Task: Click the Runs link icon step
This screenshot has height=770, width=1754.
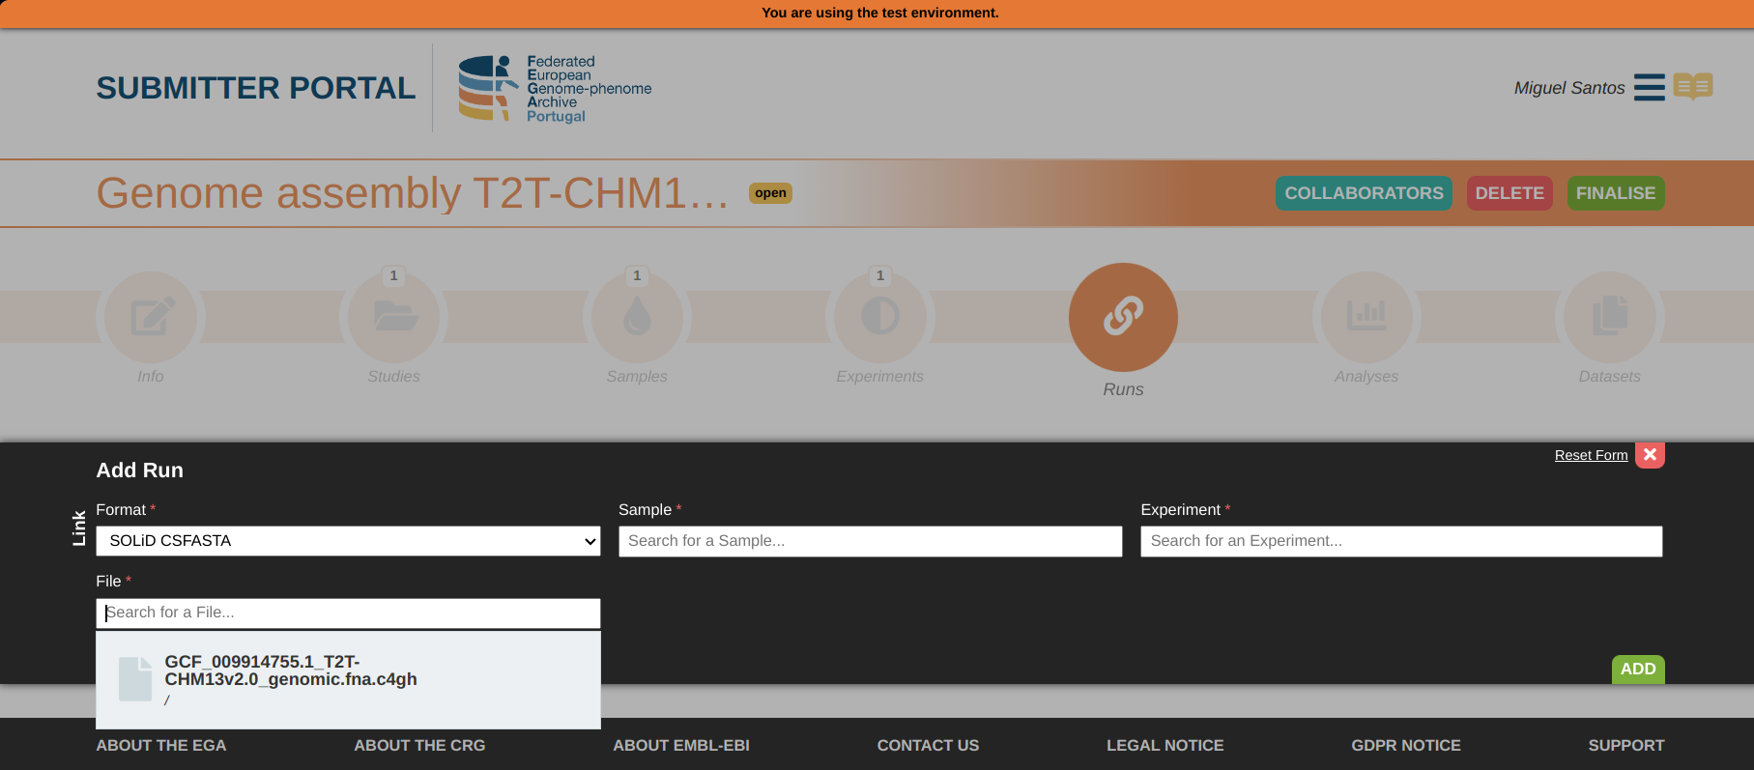Action: click(1123, 317)
